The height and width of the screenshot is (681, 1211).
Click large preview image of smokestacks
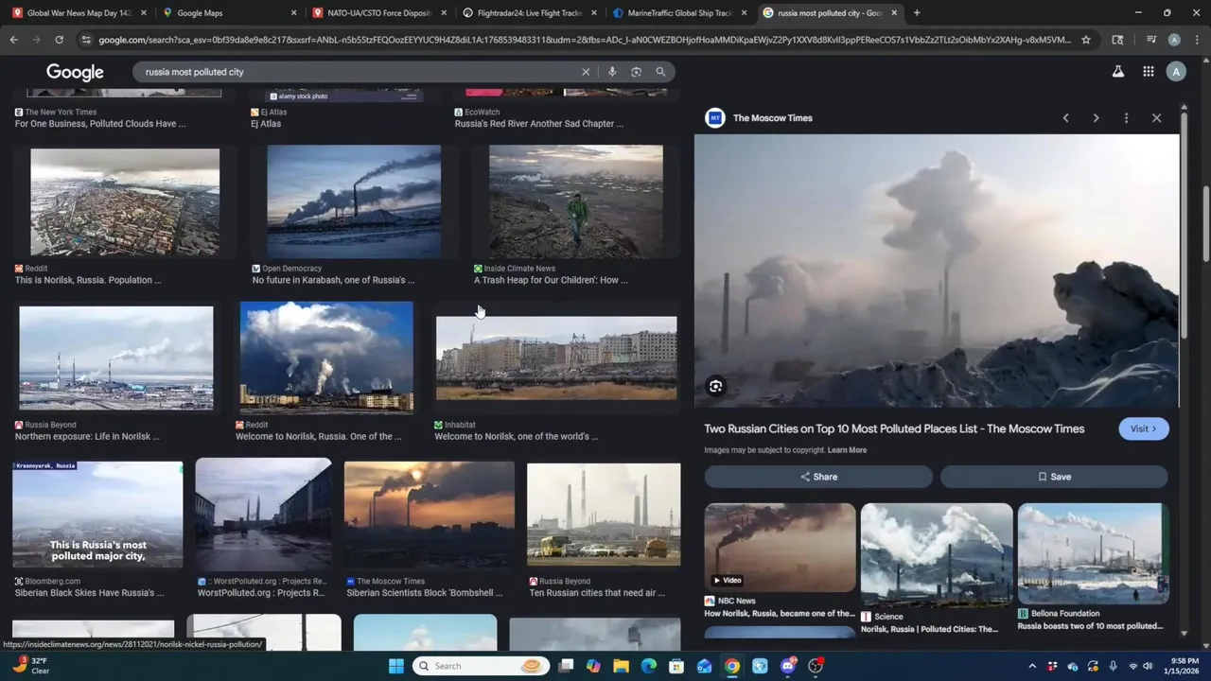937,271
